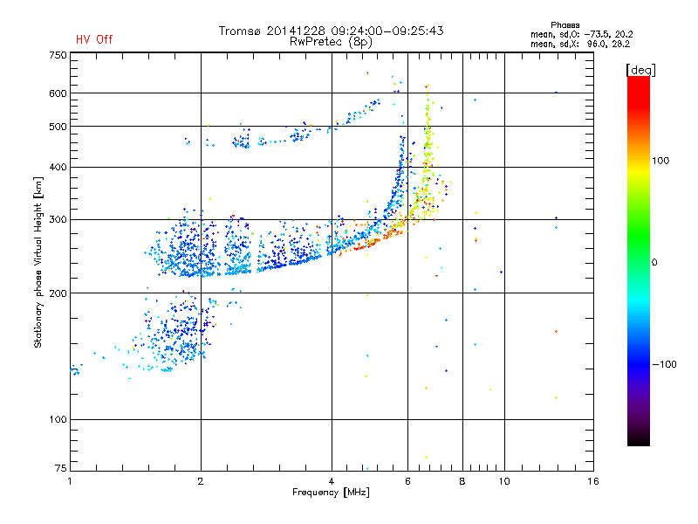This screenshot has height=524, width=698.
Task: Select the Tromsø date-time title text
Action: point(331,31)
